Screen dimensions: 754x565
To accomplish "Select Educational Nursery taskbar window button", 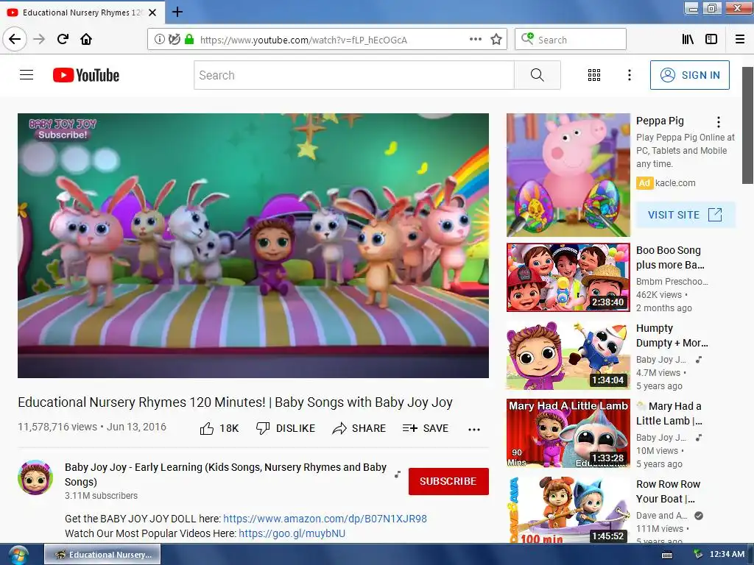I will [103, 555].
